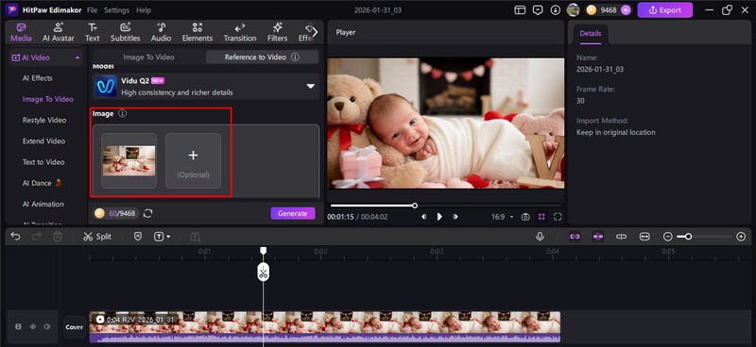The width and height of the screenshot is (756, 347).
Task: Select Text to Video in the sidebar
Action: pyautogui.click(x=43, y=162)
